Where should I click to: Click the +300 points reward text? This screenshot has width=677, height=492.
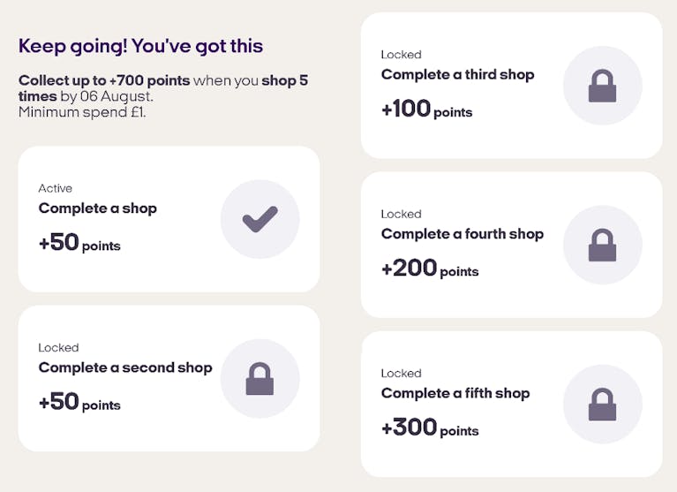(430, 428)
